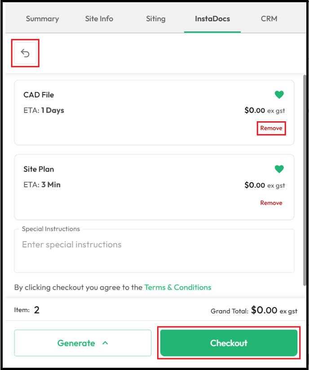Click the Checkout button
This screenshot has height=370, width=309.
click(229, 343)
